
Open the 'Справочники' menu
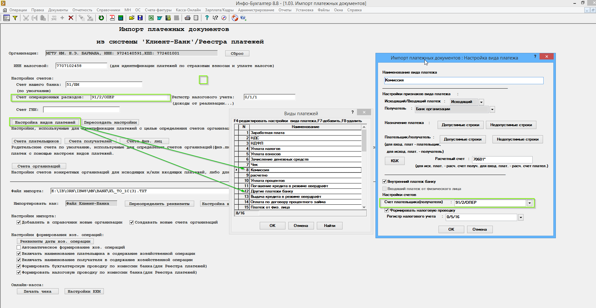(x=108, y=10)
